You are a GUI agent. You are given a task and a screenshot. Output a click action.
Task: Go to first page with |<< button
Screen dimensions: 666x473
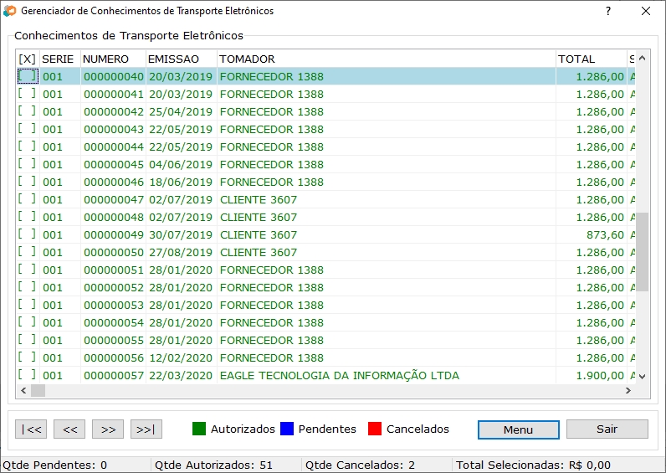(31, 429)
